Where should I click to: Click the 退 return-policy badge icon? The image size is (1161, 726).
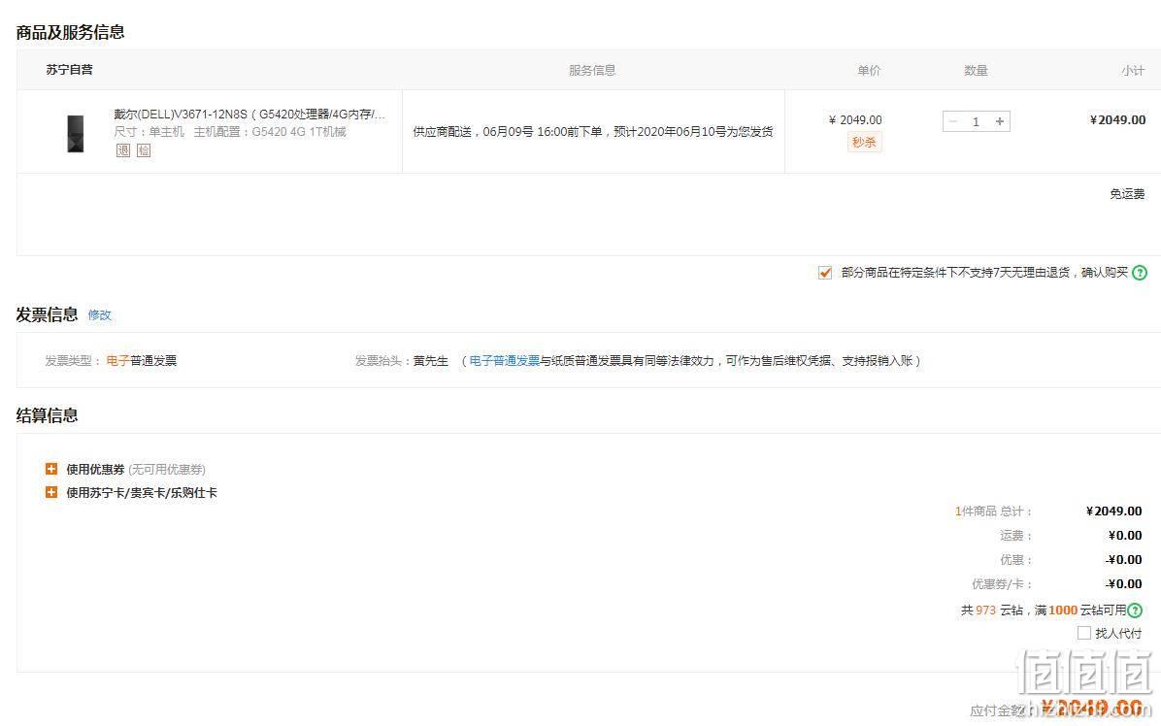tap(123, 150)
